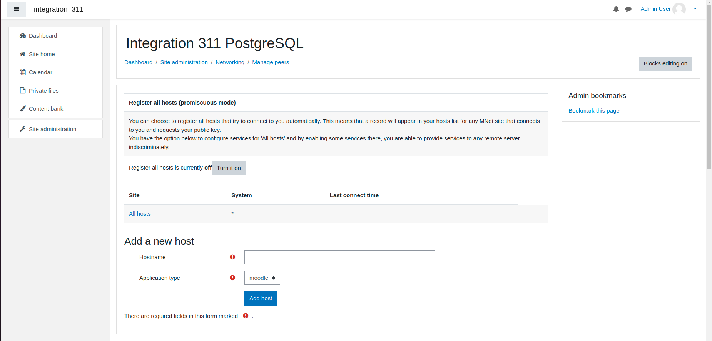Click the asterisk System value for All hosts
This screenshot has width=712, height=341.
(x=232, y=214)
